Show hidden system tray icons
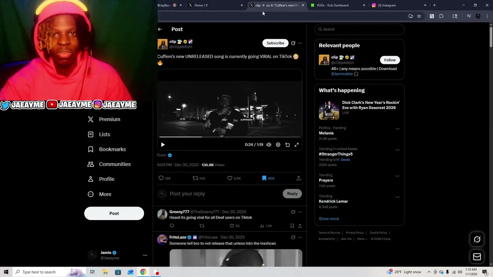This screenshot has height=277, width=493. pos(429,272)
